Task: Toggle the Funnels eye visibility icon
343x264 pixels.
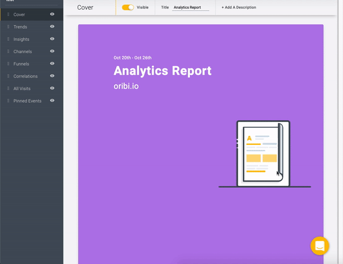Action: [52, 63]
